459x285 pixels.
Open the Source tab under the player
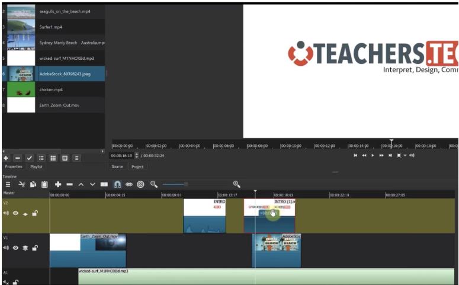(x=117, y=167)
